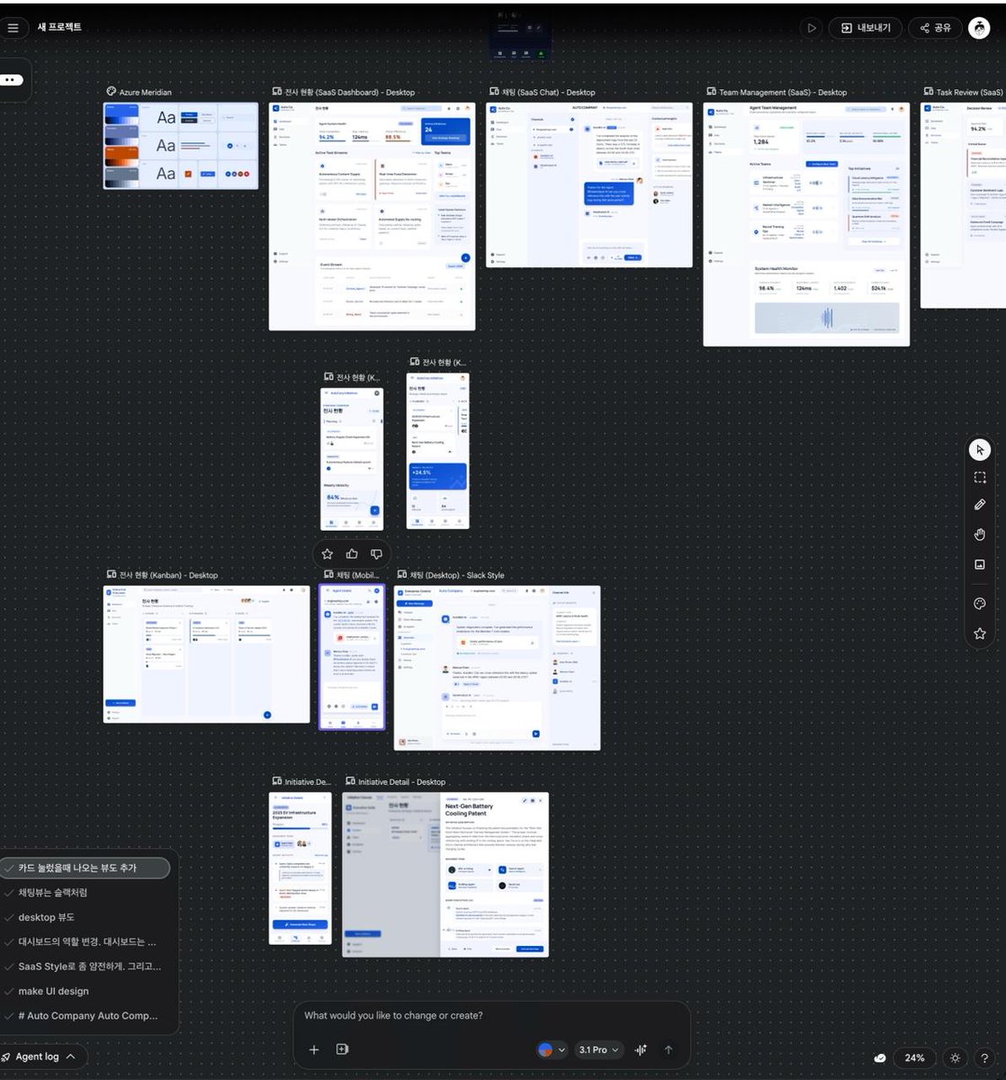This screenshot has width=1006, height=1080.
Task: Click the rocket icon beside Agent log
Action: point(6,1057)
